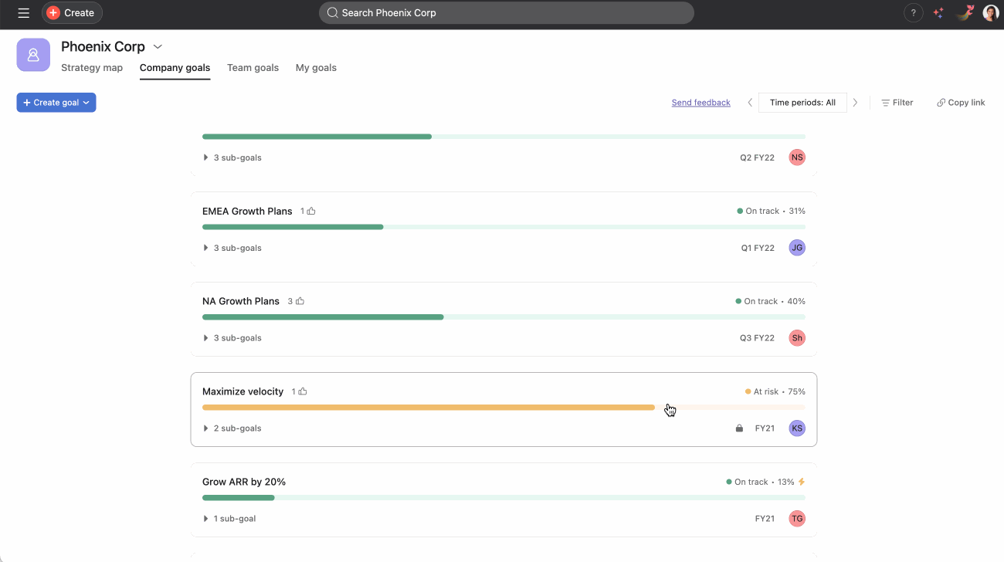Click the Send feedback link
This screenshot has height=562, width=1004.
[700, 103]
